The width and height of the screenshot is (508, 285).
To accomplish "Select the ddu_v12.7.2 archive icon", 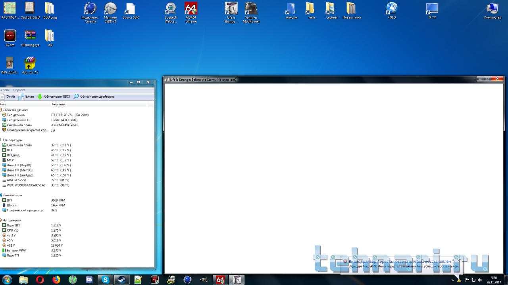I will click(30, 66).
